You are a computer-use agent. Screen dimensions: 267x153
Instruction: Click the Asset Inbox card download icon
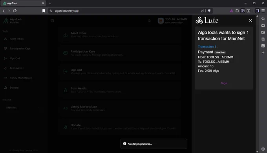pos(66,35)
